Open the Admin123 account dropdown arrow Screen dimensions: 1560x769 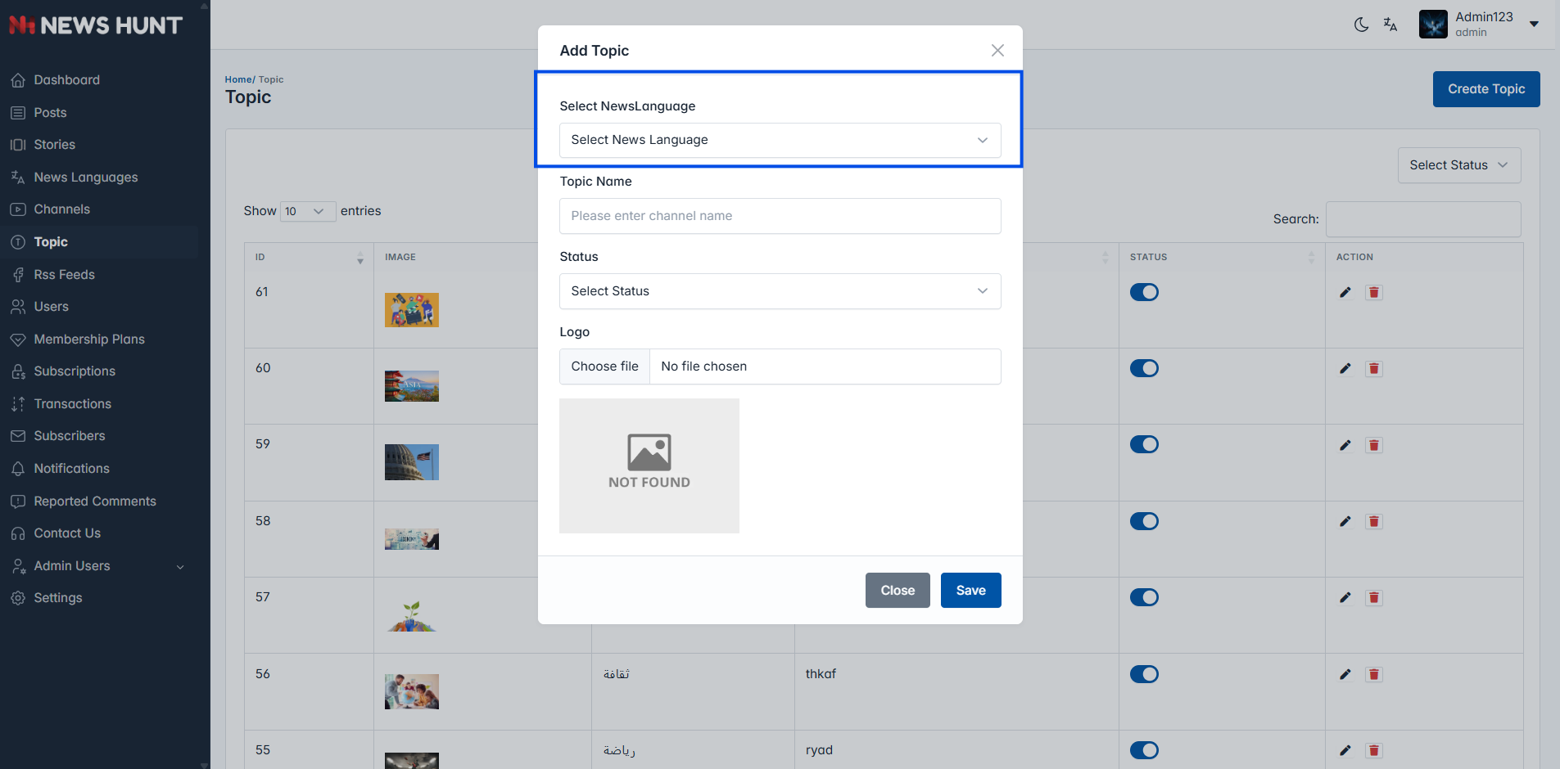[x=1534, y=25]
